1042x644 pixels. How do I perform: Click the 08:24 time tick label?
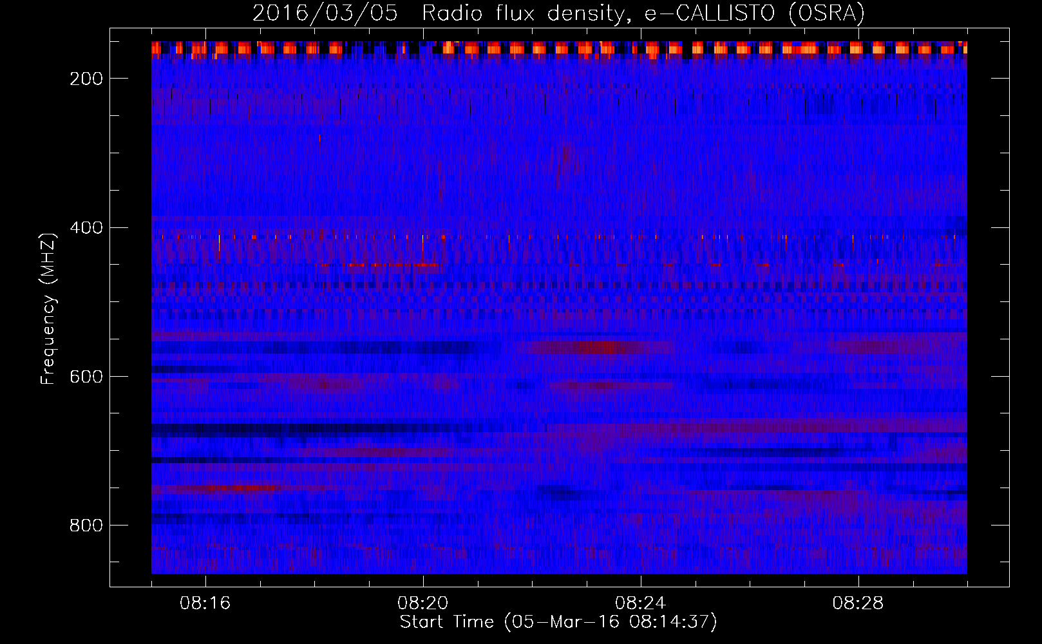click(x=641, y=603)
